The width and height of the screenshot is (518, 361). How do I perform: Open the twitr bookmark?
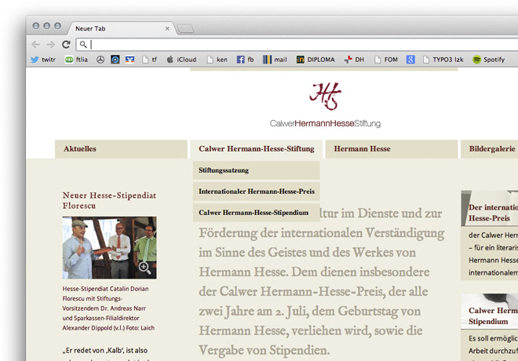click(43, 60)
